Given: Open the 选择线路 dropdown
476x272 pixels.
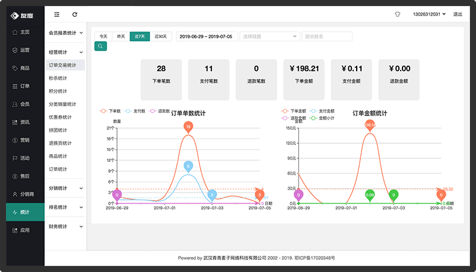Looking at the screenshot, I should 269,36.
